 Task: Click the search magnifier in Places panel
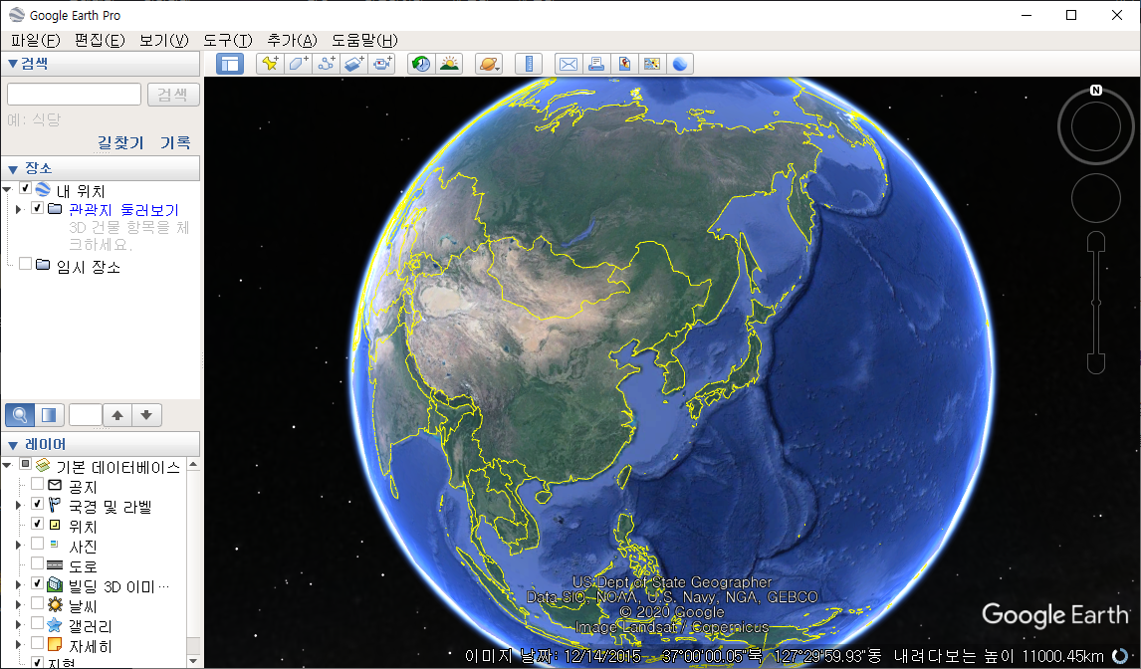pyautogui.click(x=20, y=415)
